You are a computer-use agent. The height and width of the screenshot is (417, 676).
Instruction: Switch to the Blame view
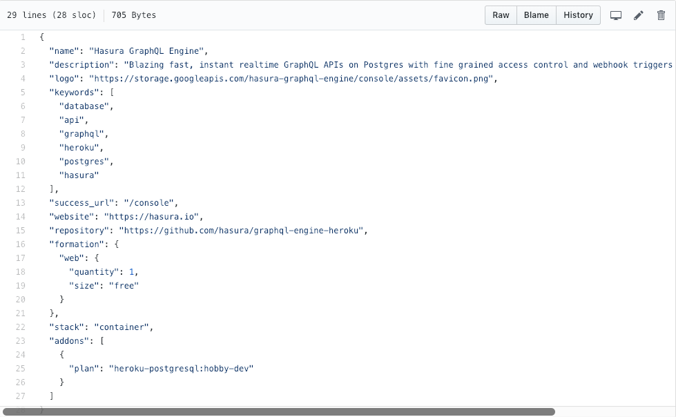pyautogui.click(x=536, y=14)
